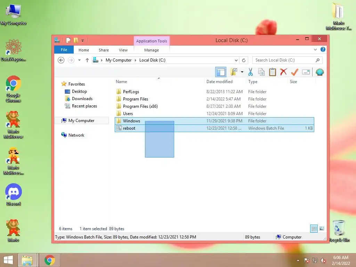Click the muted volume tray icon
This screenshot has width=356, height=267.
(323, 260)
